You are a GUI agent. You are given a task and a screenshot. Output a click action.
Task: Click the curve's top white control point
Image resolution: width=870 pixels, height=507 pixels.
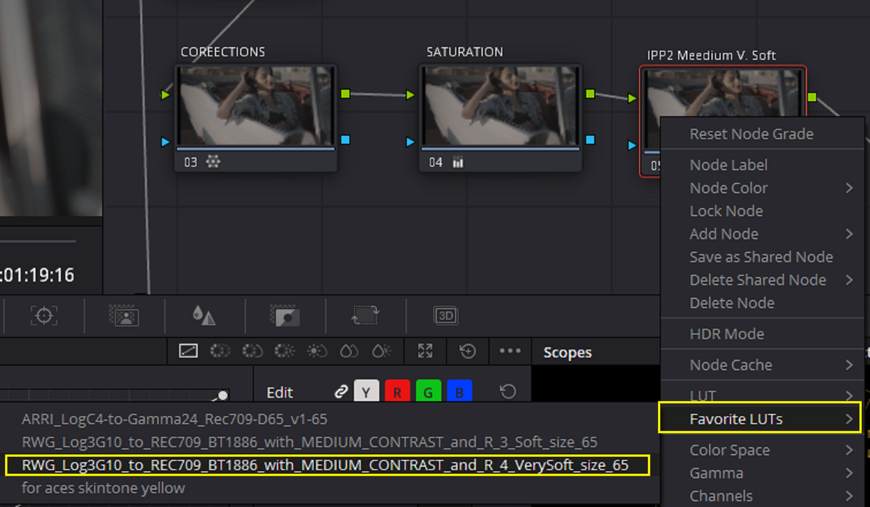223,395
